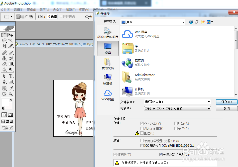Screen dimensions: 238x167
Task: Select the Path Selection tool
Action: [x=4, y=76]
